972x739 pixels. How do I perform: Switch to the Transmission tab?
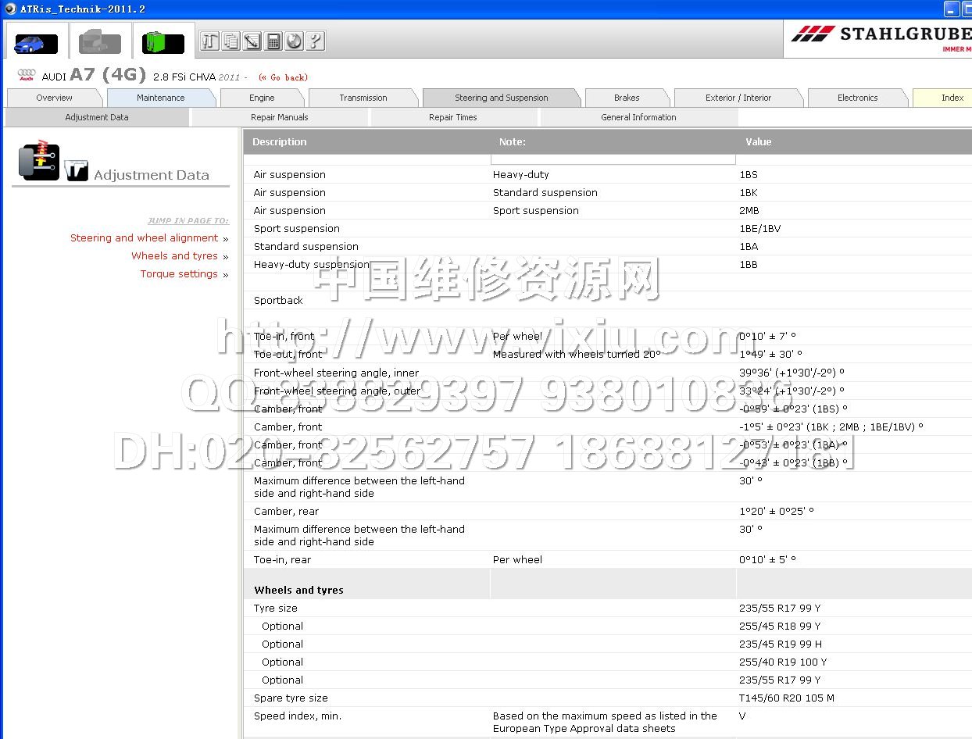363,98
